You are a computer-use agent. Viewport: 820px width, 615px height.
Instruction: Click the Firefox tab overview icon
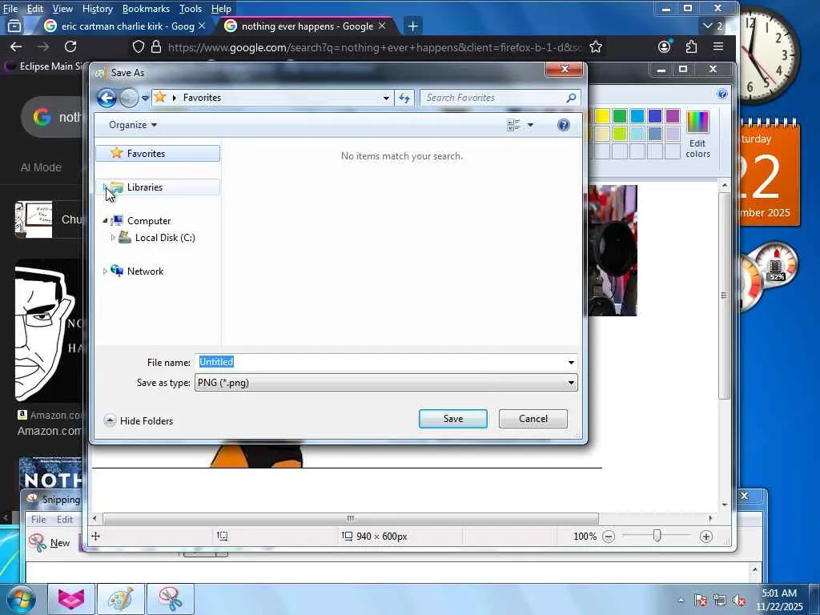tap(14, 26)
